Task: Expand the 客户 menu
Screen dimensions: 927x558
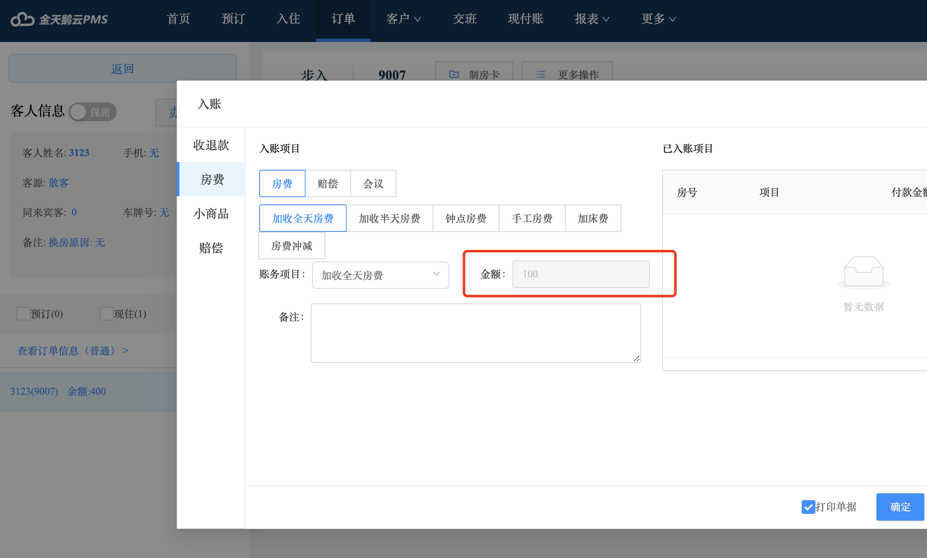Action: click(403, 19)
